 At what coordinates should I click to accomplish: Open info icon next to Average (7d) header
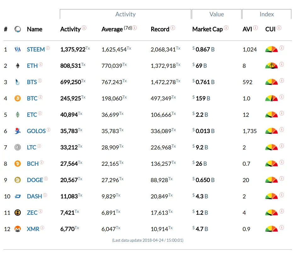(x=134, y=28)
